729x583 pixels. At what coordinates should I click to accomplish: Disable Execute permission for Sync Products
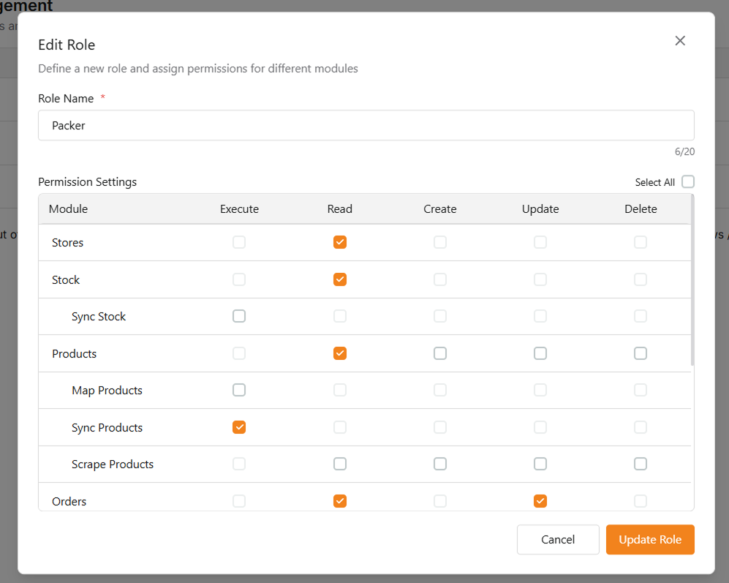[239, 427]
